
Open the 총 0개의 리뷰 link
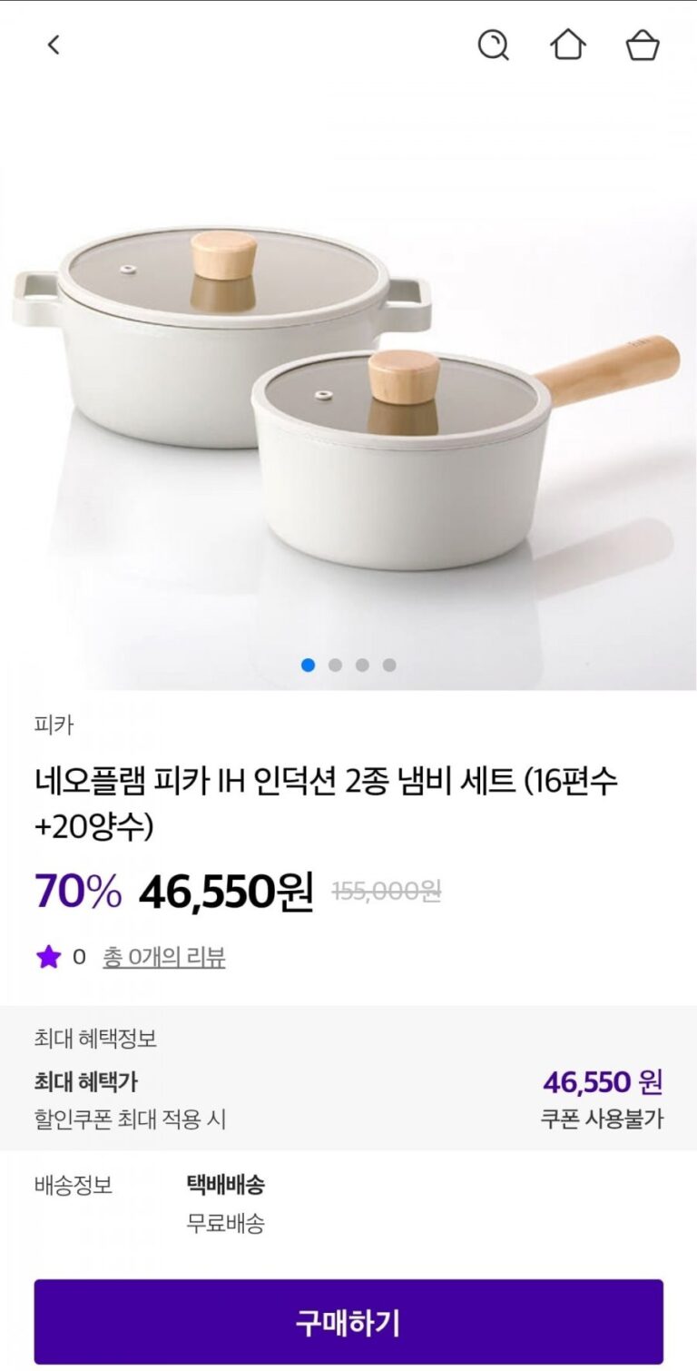coord(163,957)
